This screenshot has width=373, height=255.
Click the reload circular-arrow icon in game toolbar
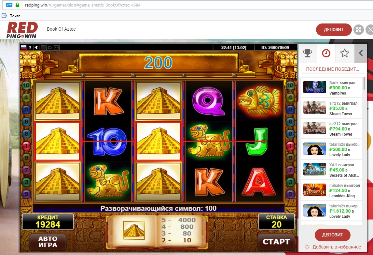point(50,47)
